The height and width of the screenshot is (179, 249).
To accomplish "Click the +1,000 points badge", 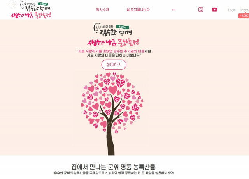I will 244,16.
